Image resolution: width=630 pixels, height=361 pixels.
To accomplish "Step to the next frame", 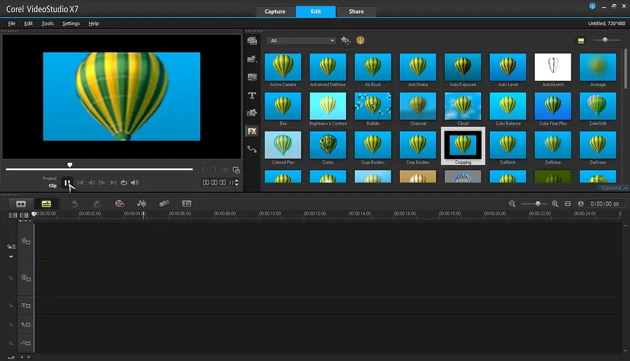I will 102,183.
